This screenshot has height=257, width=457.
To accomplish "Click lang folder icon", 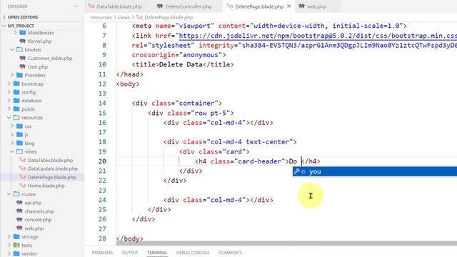I will click(x=19, y=143).
